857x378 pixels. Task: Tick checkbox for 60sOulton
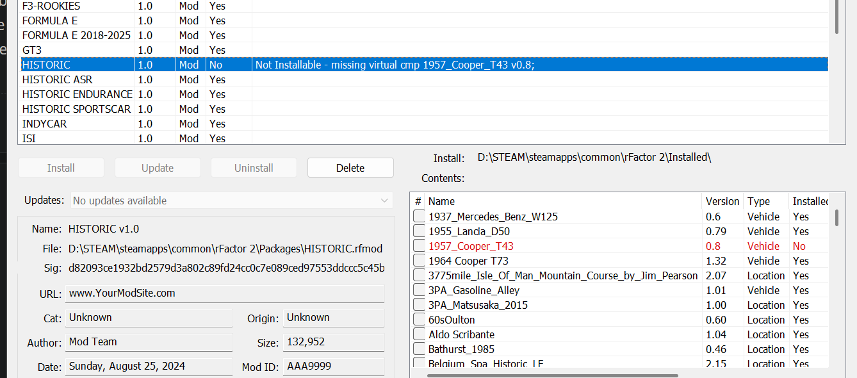[419, 320]
